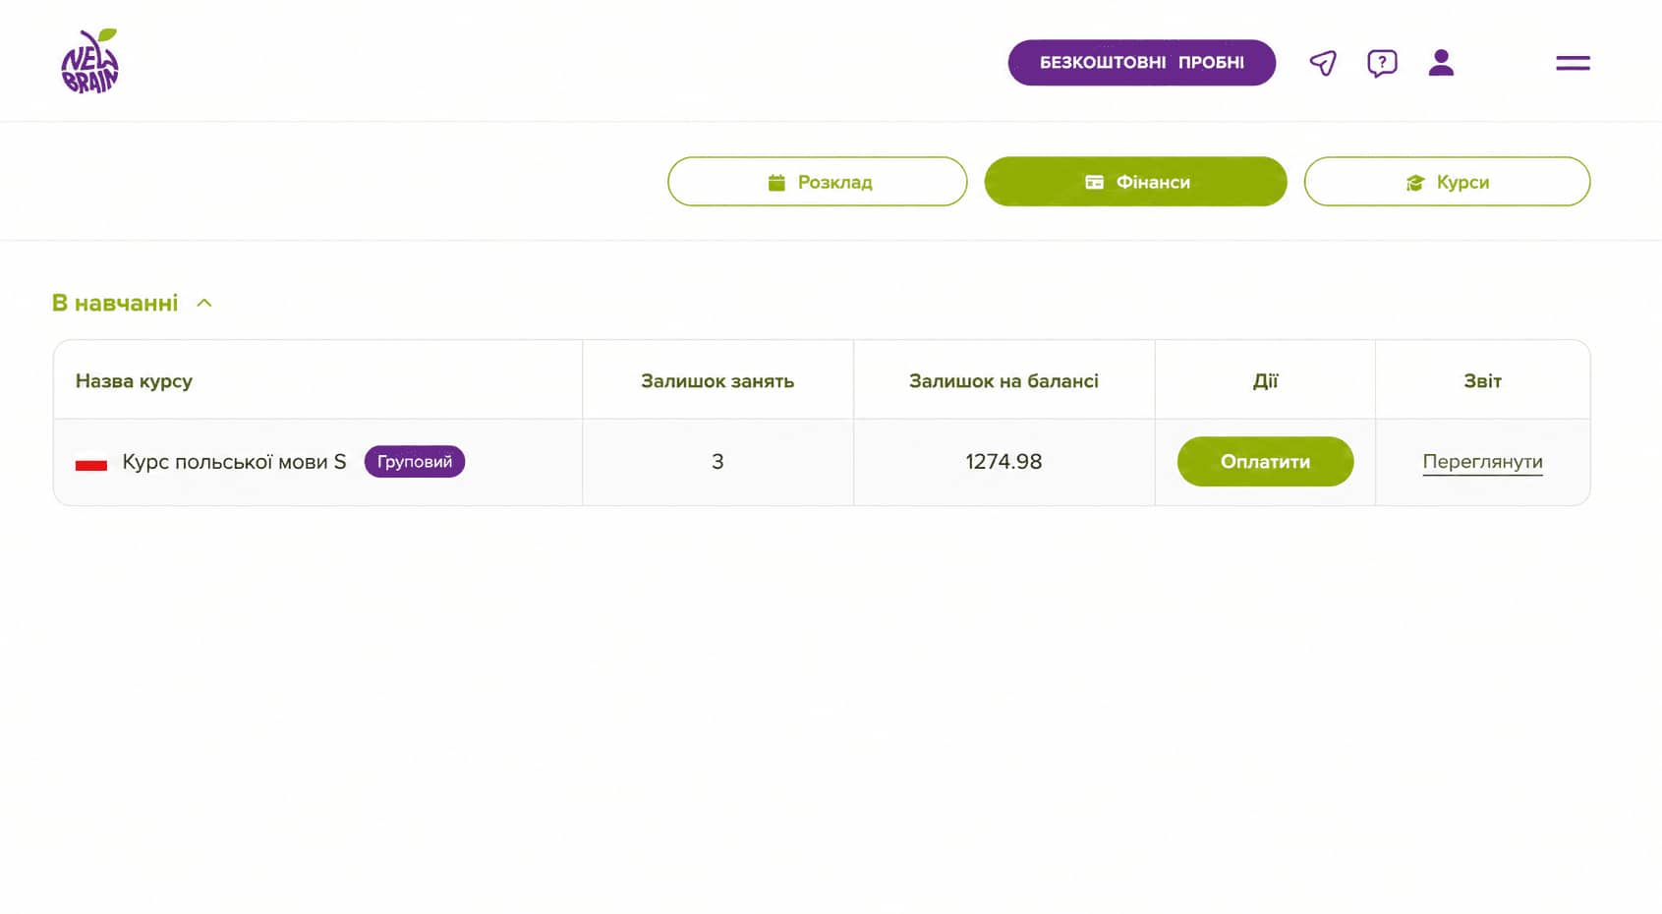Collapse the В навчанні section chevron
Screen dimensions: 1662x914
pos(204,303)
